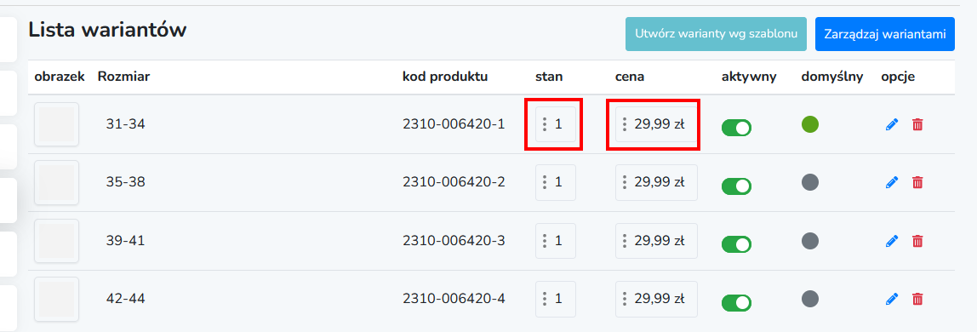Delete the 31-34 variant using trash icon

[917, 124]
